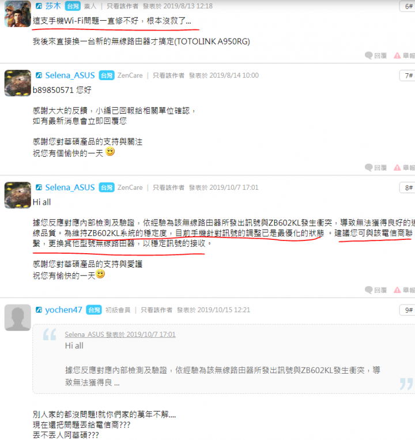Image resolution: width=415 pixels, height=440 pixels.
Task: Click the 7# floor number button
Action: point(408,76)
